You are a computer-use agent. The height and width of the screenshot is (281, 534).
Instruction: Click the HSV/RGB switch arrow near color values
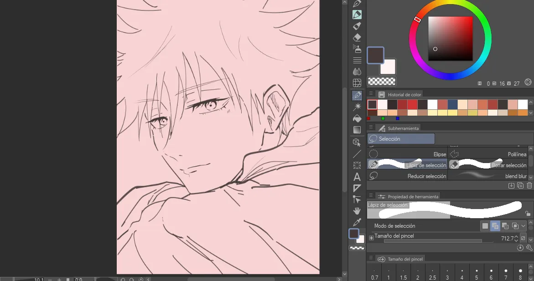coord(528,82)
